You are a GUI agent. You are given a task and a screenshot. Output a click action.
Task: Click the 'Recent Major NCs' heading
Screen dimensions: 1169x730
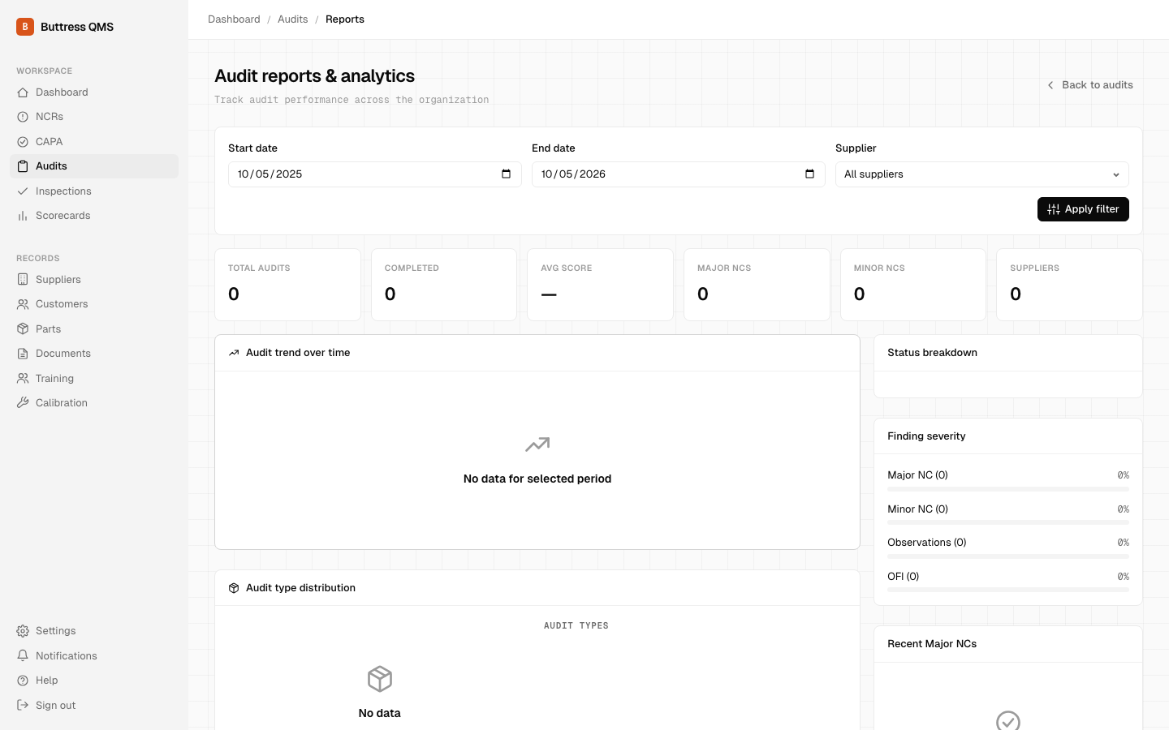pos(932,644)
